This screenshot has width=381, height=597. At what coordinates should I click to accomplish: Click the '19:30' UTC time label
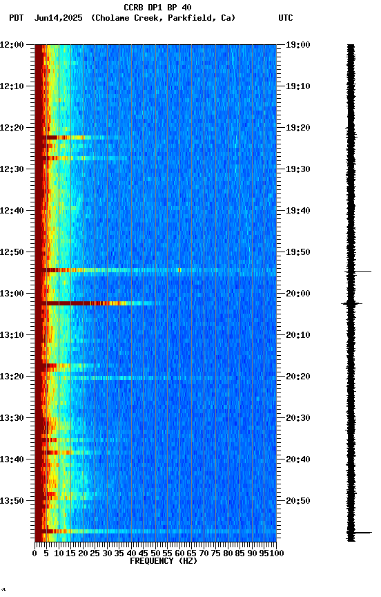[298, 169]
